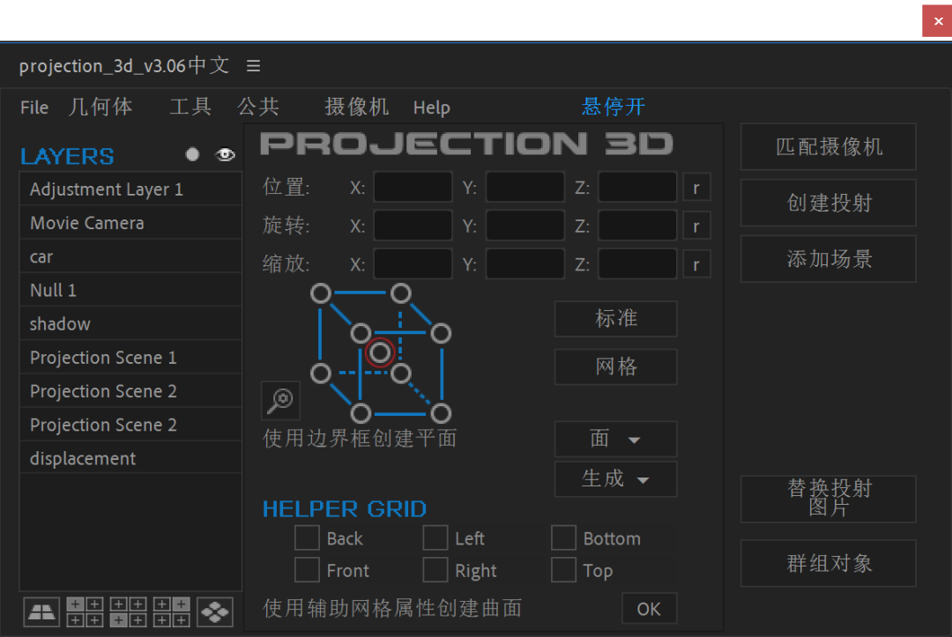Open the 摄像机 menu

coord(356,107)
